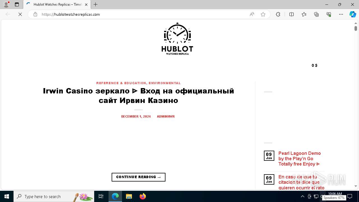
Task: Open the notification center icon
Action: [349, 196]
